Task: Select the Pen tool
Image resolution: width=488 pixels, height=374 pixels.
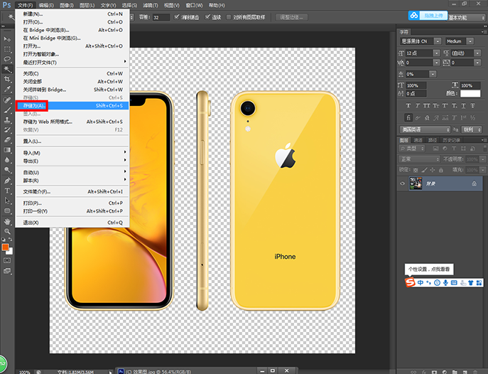Action: pos(7,181)
